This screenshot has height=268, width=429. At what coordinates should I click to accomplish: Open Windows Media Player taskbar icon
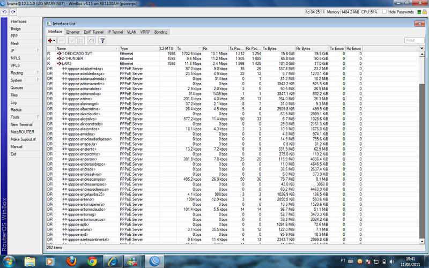(50, 262)
